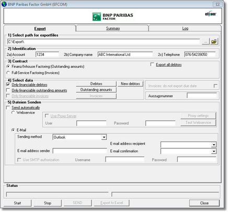Uncheck Only financiable debtors
This screenshot has width=228, height=212.
point(8,85)
